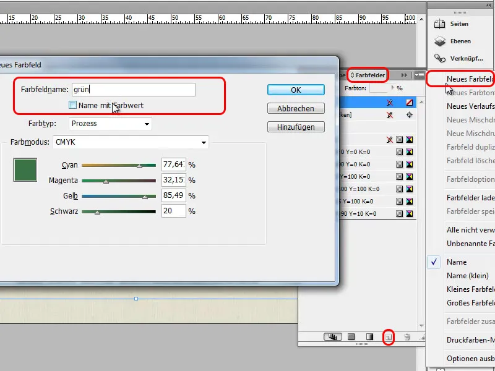Viewport: 495px width, 371px height.
Task: Click CMYK icon in the Y=10 K=0 row
Action: click(x=410, y=213)
